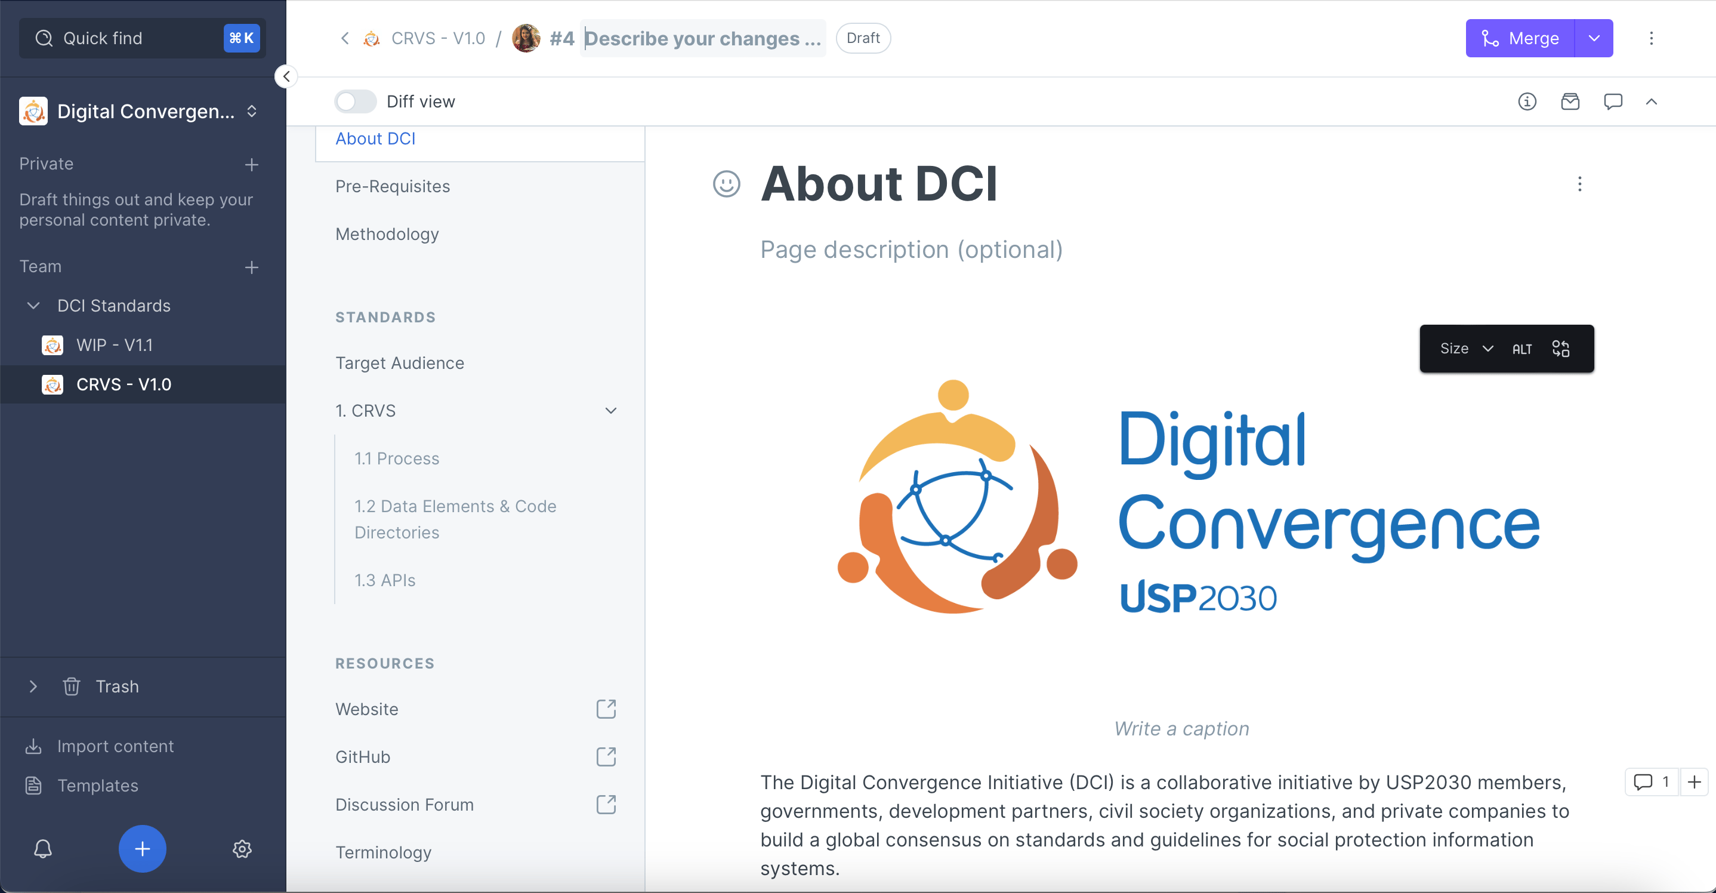
Task: Select Target Audience under Standards
Action: coord(399,362)
